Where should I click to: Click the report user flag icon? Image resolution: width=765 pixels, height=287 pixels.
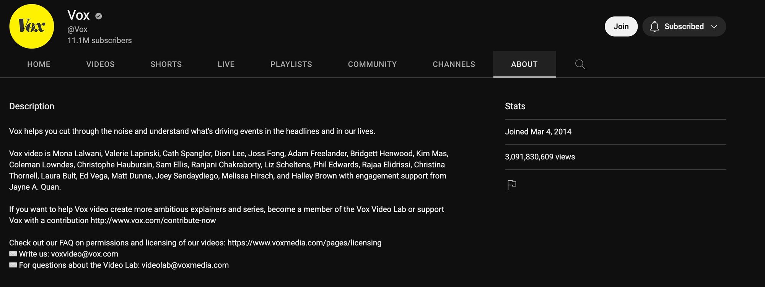tap(511, 185)
